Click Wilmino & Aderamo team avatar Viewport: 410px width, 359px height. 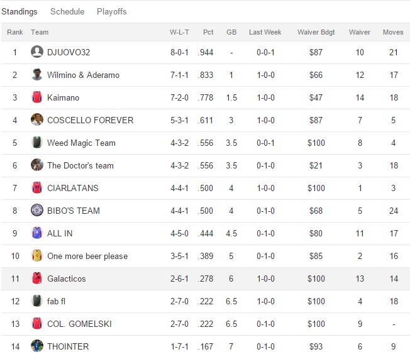(37, 75)
